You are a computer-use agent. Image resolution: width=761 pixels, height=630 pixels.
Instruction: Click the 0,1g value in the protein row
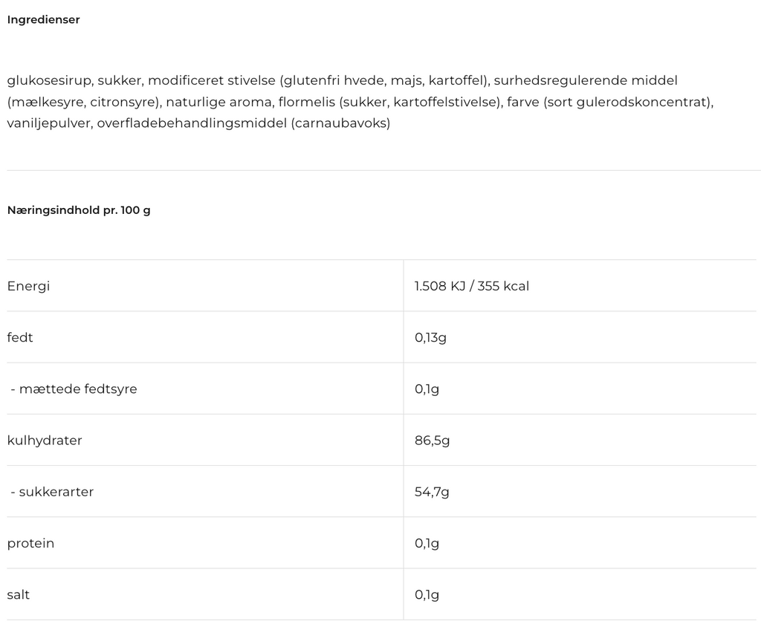[x=427, y=543]
